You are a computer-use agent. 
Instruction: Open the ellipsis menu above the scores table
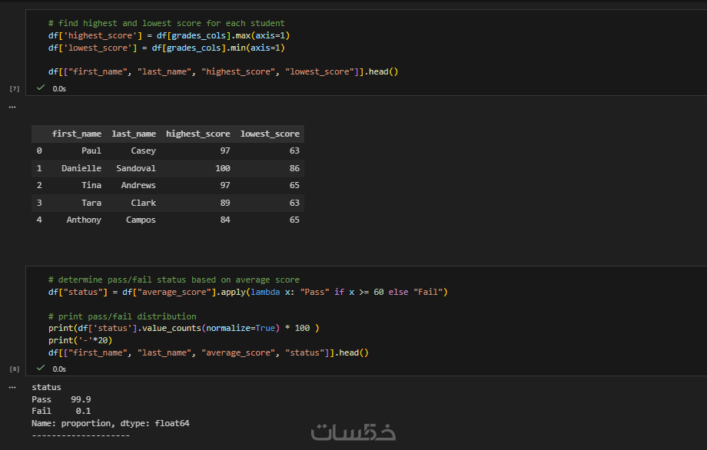(x=12, y=107)
